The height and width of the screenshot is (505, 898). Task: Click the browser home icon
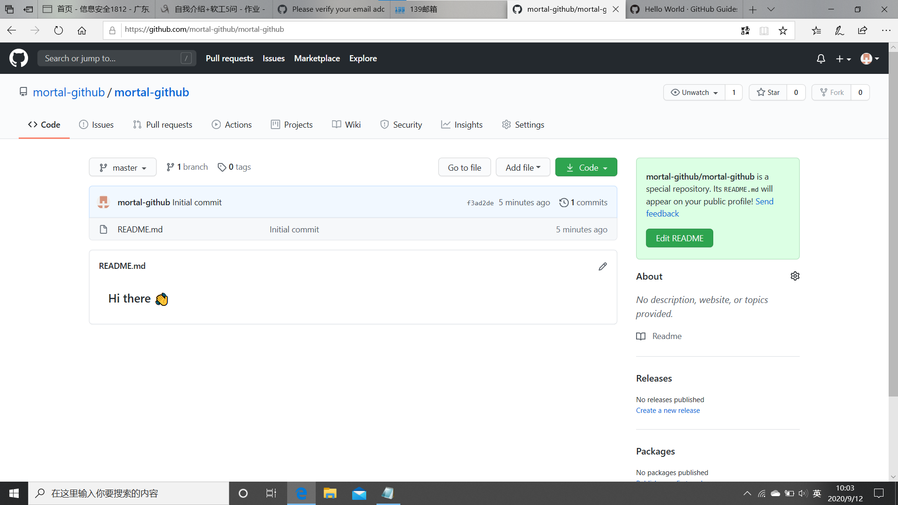(82, 30)
